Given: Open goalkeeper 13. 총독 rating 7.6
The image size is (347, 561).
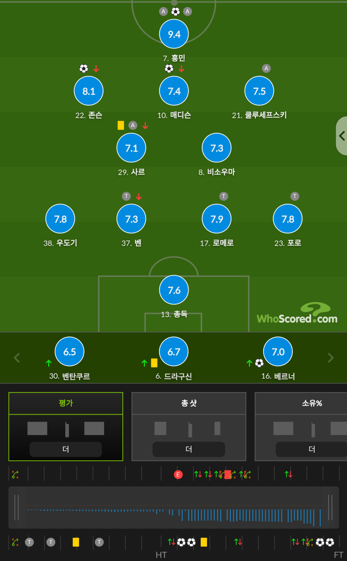Looking at the screenshot, I should pos(174,290).
